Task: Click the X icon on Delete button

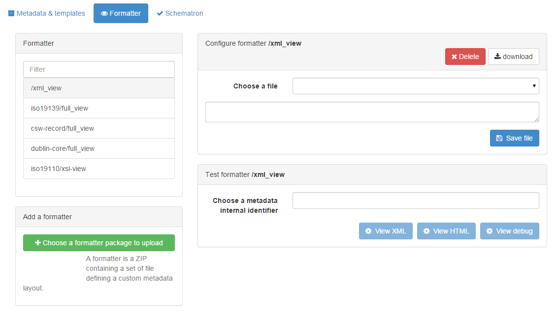Action: (454, 57)
